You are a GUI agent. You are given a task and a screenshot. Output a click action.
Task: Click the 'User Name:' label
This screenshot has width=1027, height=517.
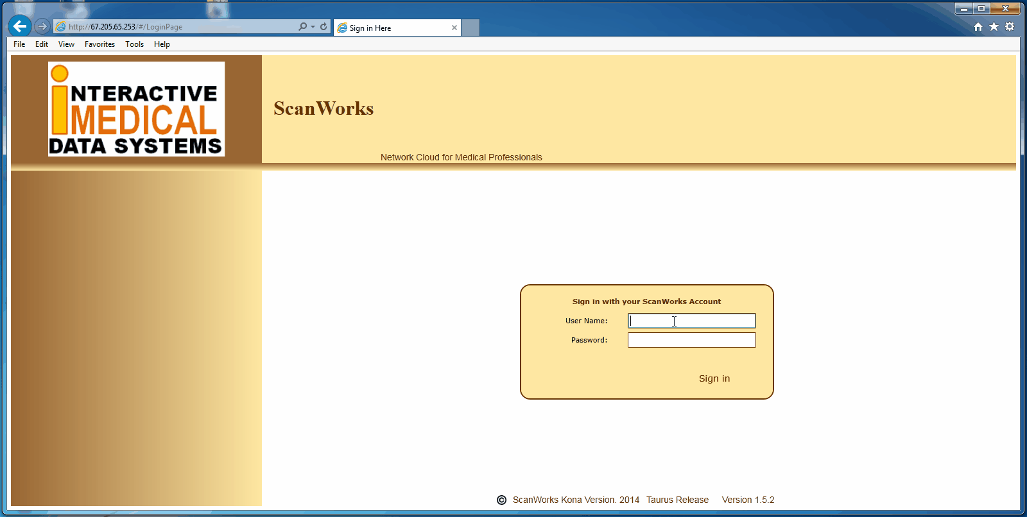(x=586, y=321)
